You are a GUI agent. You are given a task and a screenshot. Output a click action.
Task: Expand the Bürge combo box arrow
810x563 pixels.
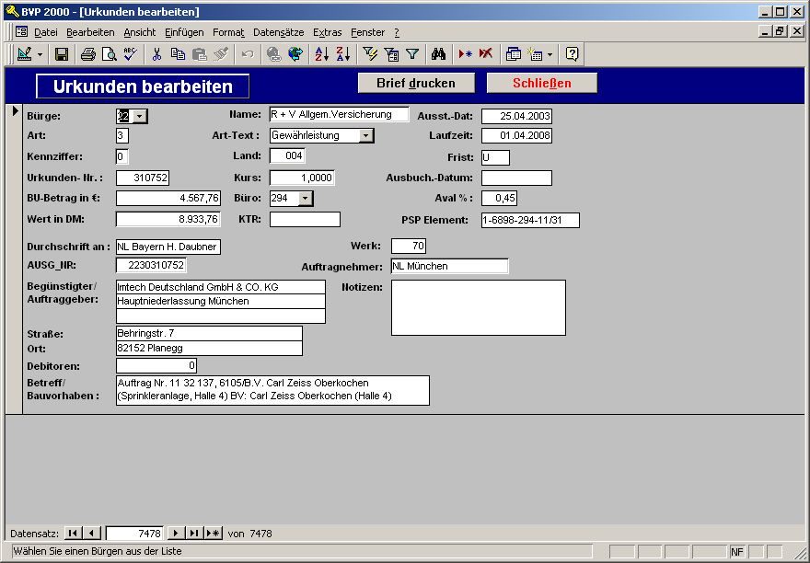tap(139, 116)
